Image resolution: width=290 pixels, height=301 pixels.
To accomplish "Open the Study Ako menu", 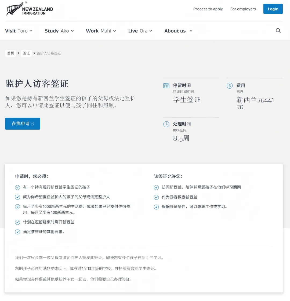I will point(59,31).
